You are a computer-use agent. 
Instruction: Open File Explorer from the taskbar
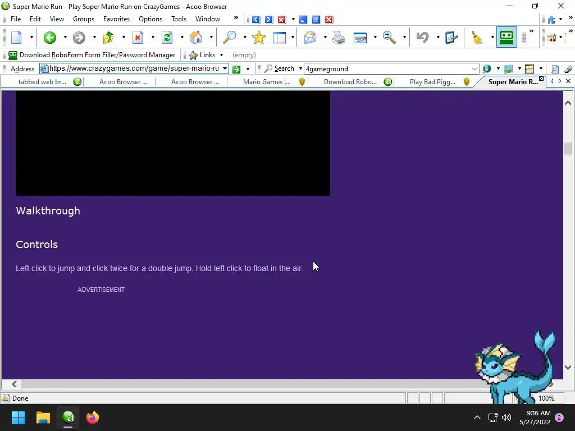43,418
